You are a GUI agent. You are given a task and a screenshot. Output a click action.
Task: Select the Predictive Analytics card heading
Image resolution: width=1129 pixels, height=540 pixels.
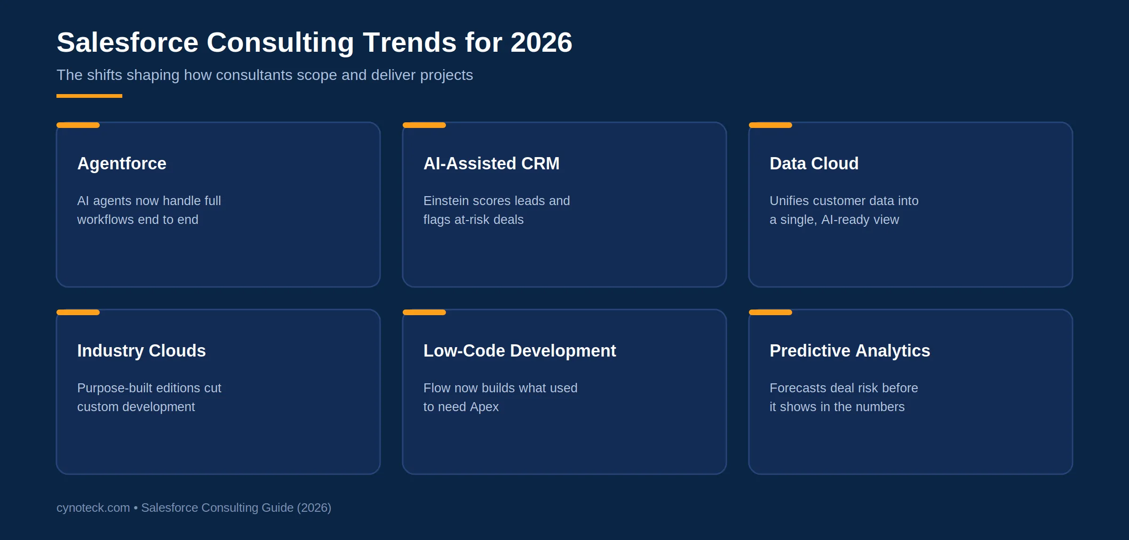(850, 351)
